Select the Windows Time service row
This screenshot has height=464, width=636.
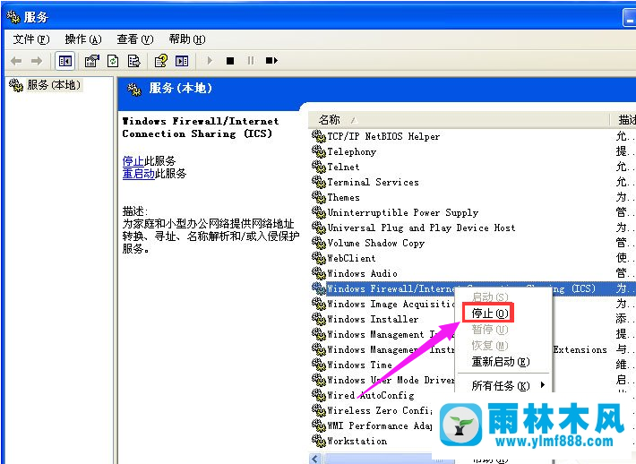(359, 365)
